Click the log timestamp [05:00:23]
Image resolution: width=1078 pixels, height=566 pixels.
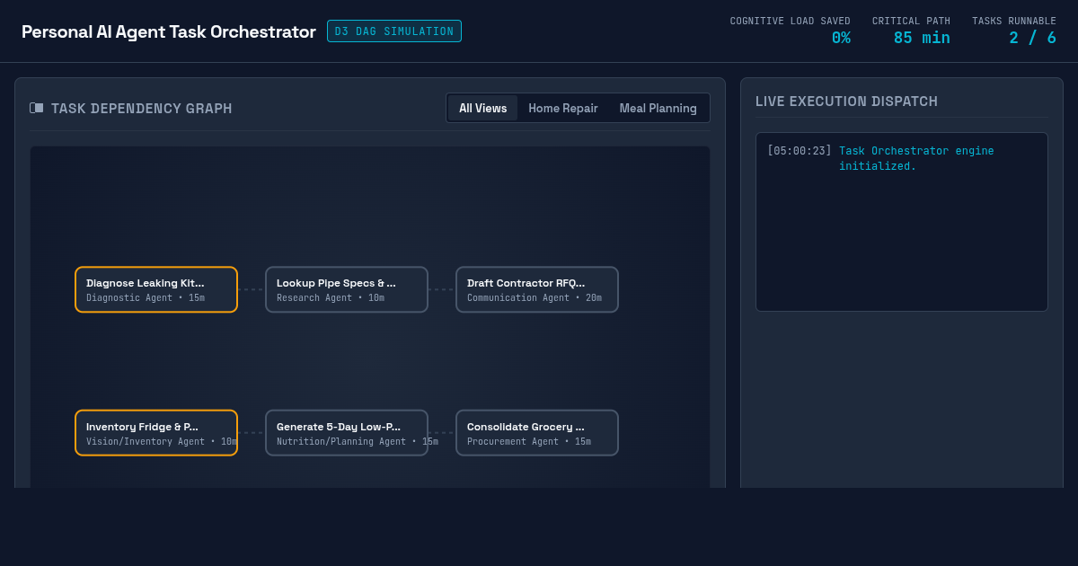(x=800, y=151)
